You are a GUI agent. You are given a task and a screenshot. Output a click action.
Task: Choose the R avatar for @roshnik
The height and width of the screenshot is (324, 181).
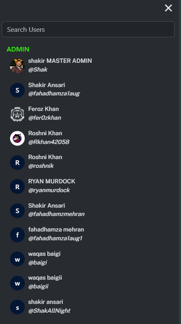[x=17, y=162]
